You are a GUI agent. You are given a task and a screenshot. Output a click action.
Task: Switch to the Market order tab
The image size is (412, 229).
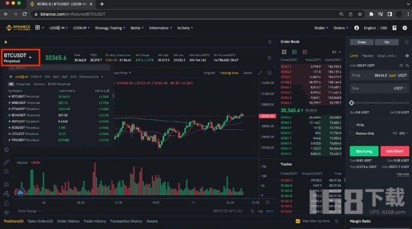[x=367, y=56]
